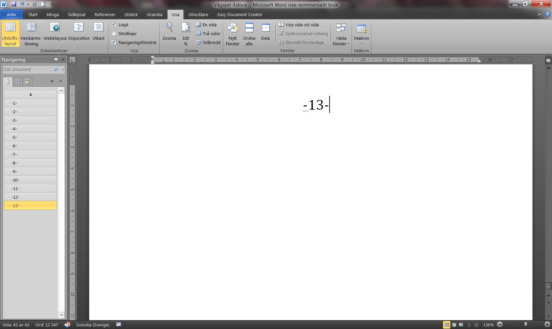Image resolution: width=552 pixels, height=329 pixels.
Task: Open Undo history dropdown arrow
Action: point(28,4)
